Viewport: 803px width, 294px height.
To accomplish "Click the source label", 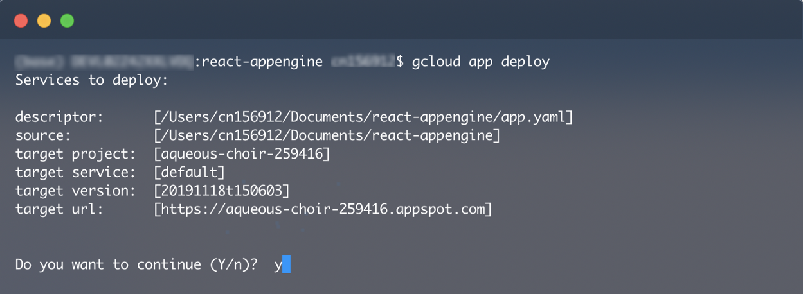I will pos(43,135).
